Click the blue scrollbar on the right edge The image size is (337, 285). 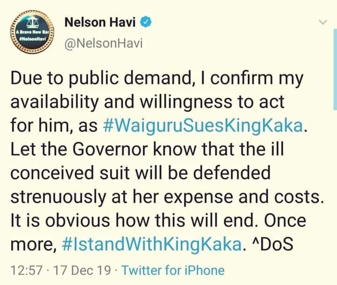tap(335, 69)
